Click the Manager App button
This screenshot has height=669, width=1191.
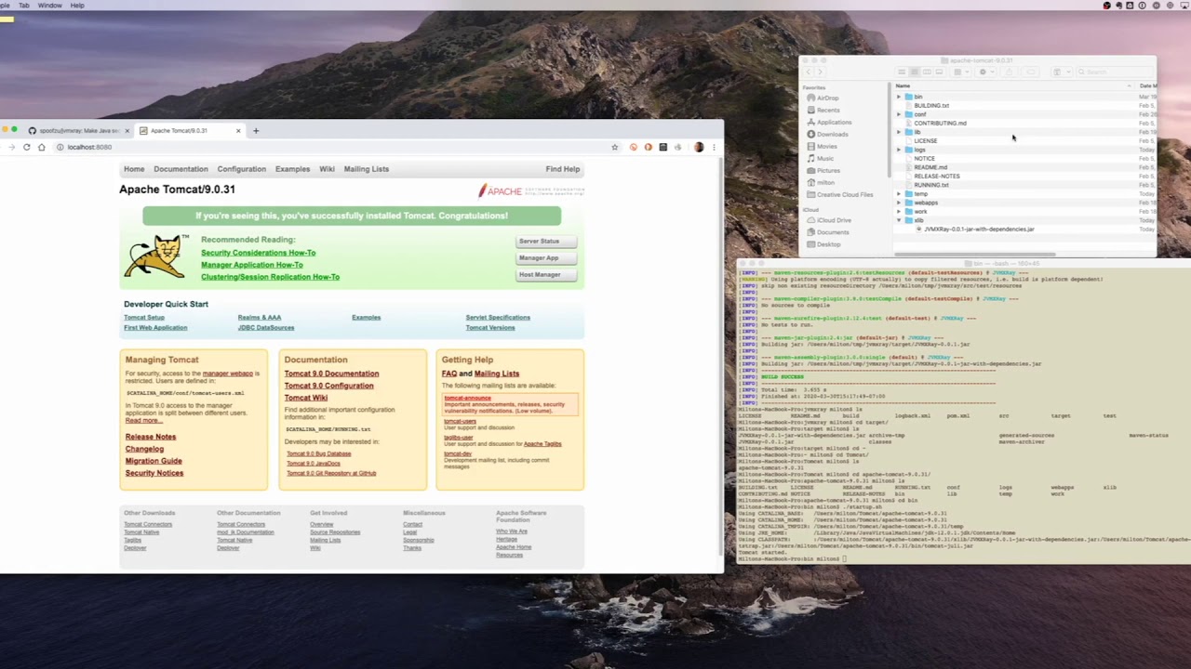click(546, 258)
